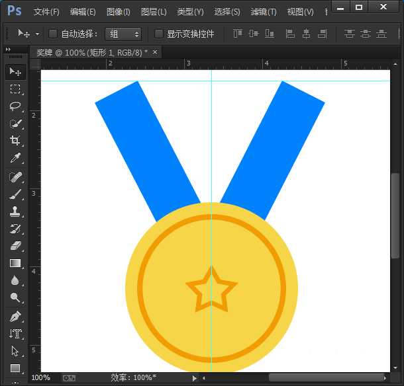Image resolution: width=404 pixels, height=386 pixels.
Task: Activate the Eyedropper tool
Action: click(x=15, y=158)
